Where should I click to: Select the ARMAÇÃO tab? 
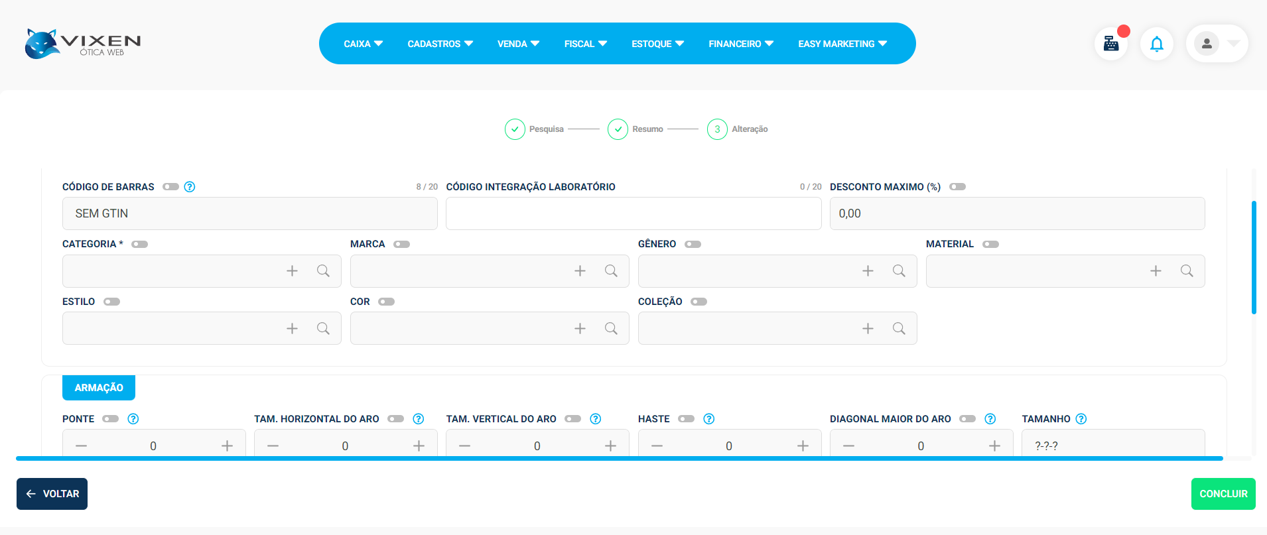99,388
